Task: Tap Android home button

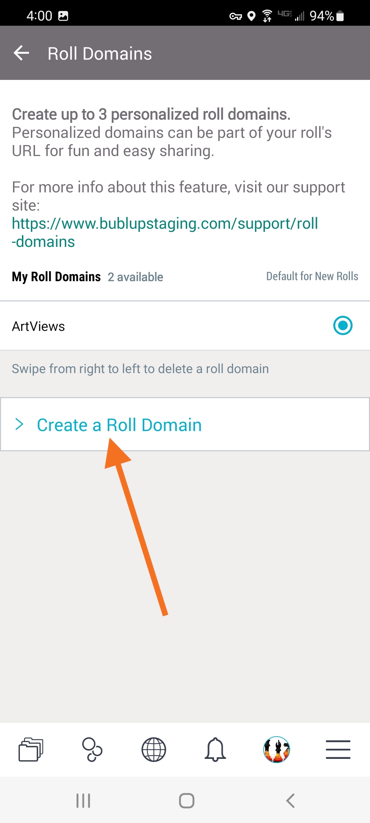Action: (187, 801)
